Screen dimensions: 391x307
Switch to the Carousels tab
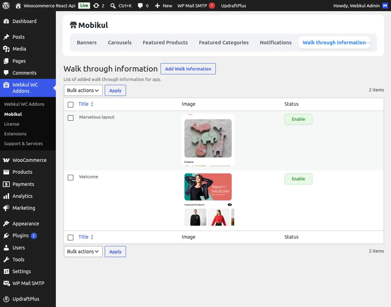point(120,42)
